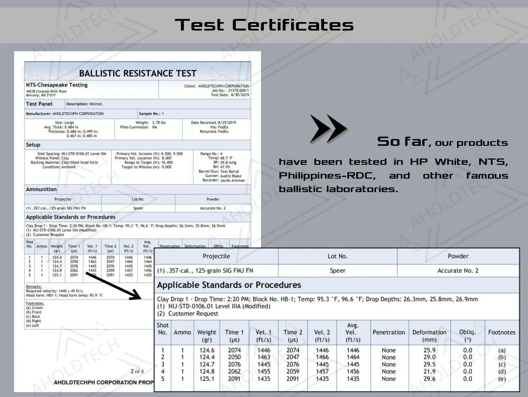Image resolution: width=528 pixels, height=397 pixels.
Task: Click the "(b) Front" footnote
Action: (34, 312)
